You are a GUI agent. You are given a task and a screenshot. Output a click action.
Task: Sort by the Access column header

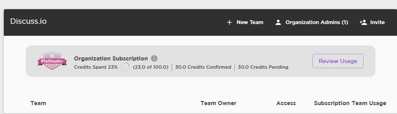pos(286,103)
